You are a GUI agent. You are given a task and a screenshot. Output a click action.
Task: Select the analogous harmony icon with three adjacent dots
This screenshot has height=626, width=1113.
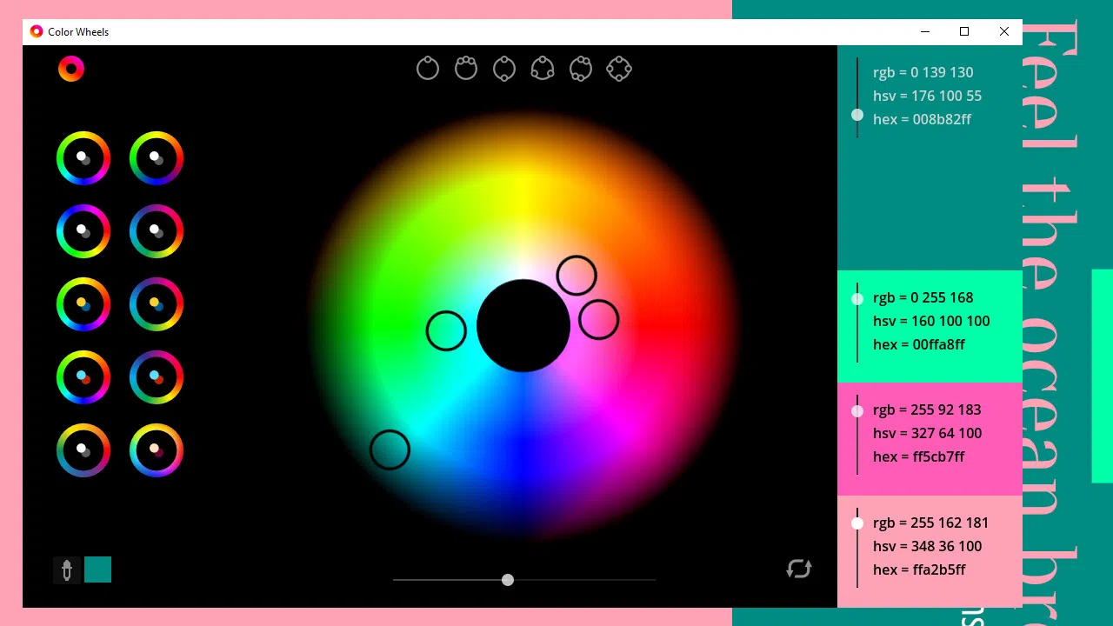(x=466, y=68)
